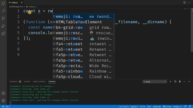This screenshot has height=108, width=193.
Task: Open the notifications bell
Action: [190, 106]
